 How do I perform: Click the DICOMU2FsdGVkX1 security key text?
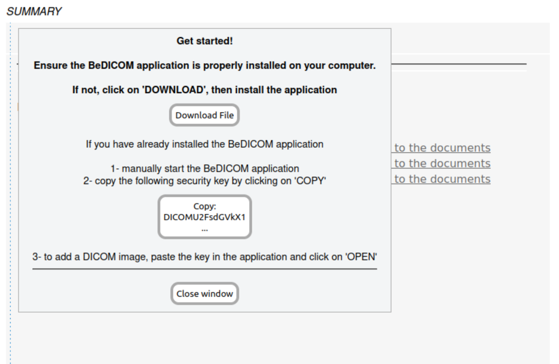pyautogui.click(x=205, y=217)
